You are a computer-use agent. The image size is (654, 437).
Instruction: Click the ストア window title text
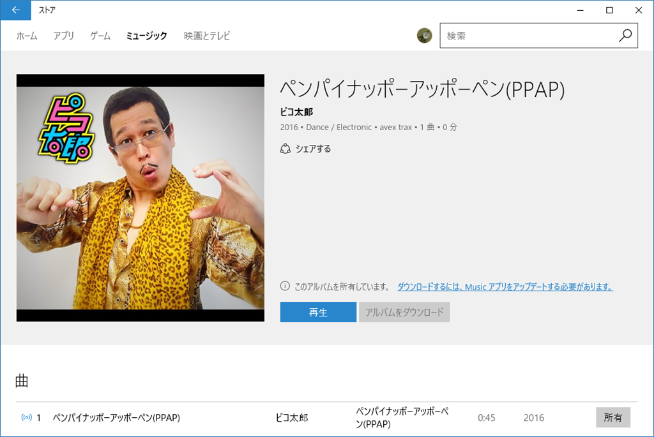click(47, 10)
